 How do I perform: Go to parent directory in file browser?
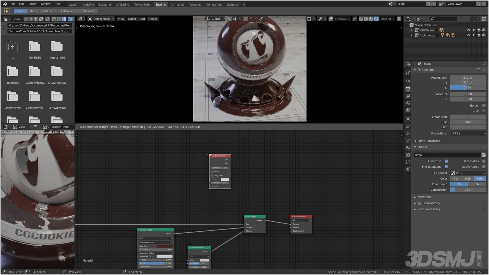click(36, 19)
